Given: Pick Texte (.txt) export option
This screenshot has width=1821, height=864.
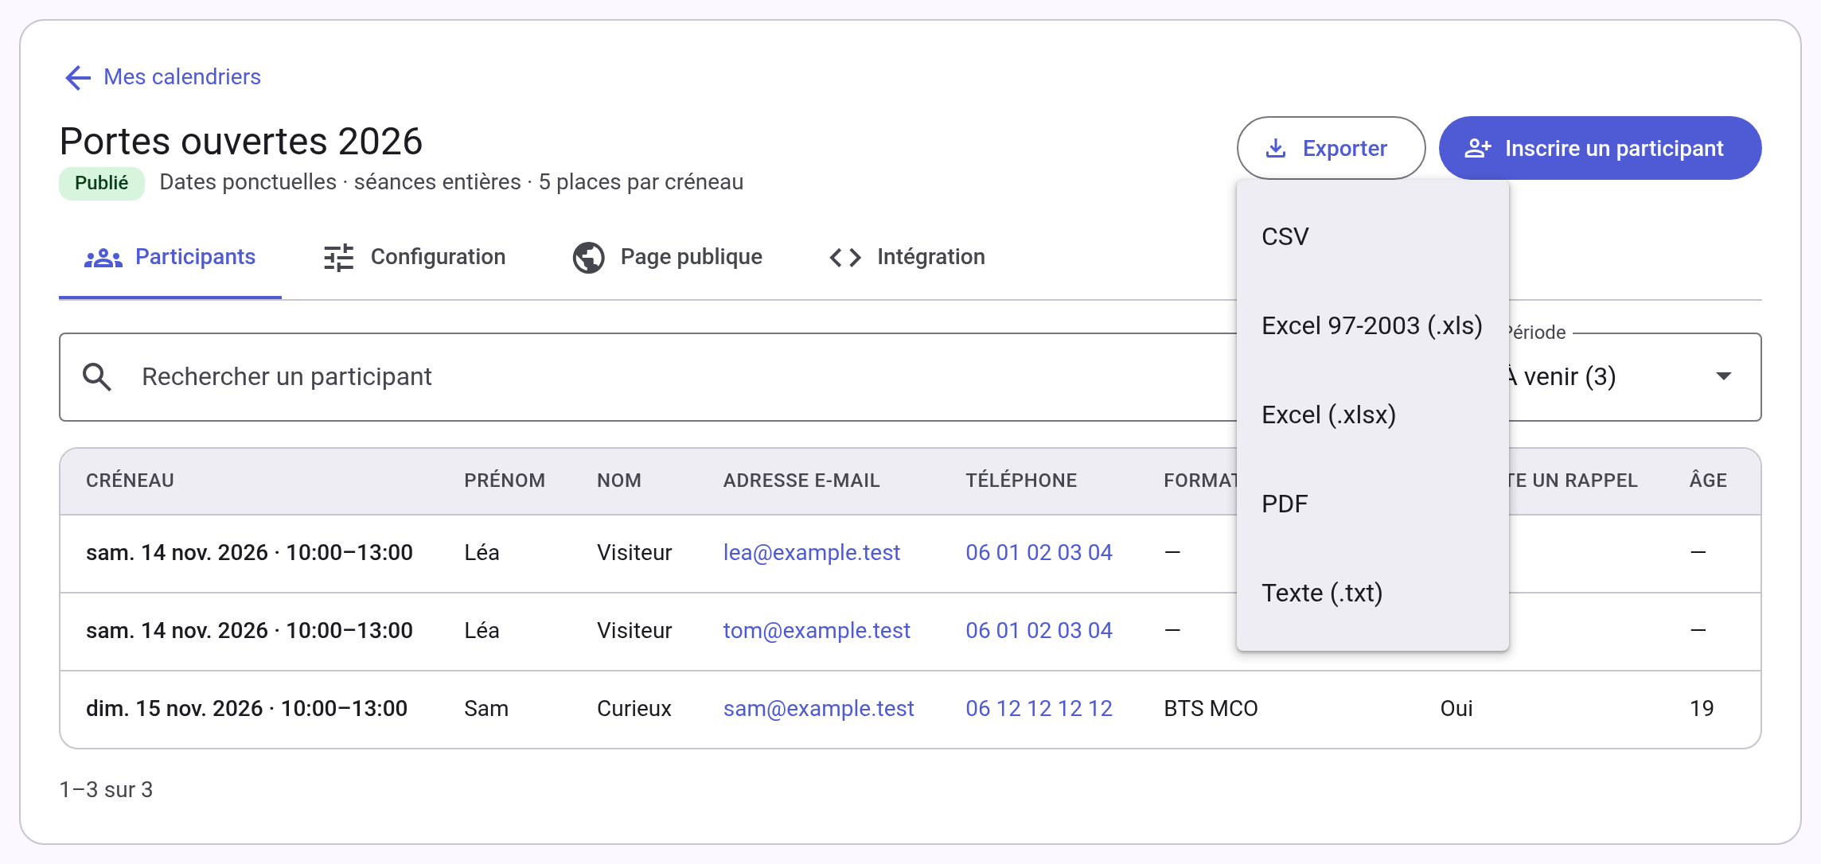Looking at the screenshot, I should point(1372,594).
